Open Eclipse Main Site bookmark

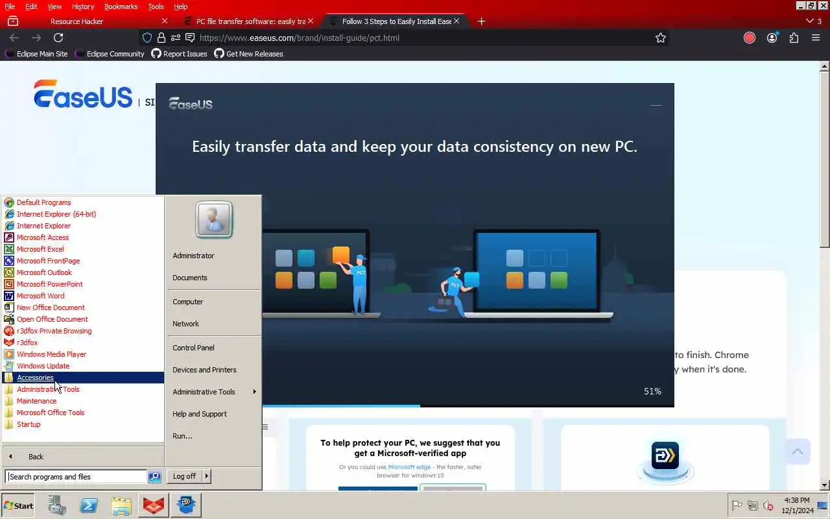point(36,54)
